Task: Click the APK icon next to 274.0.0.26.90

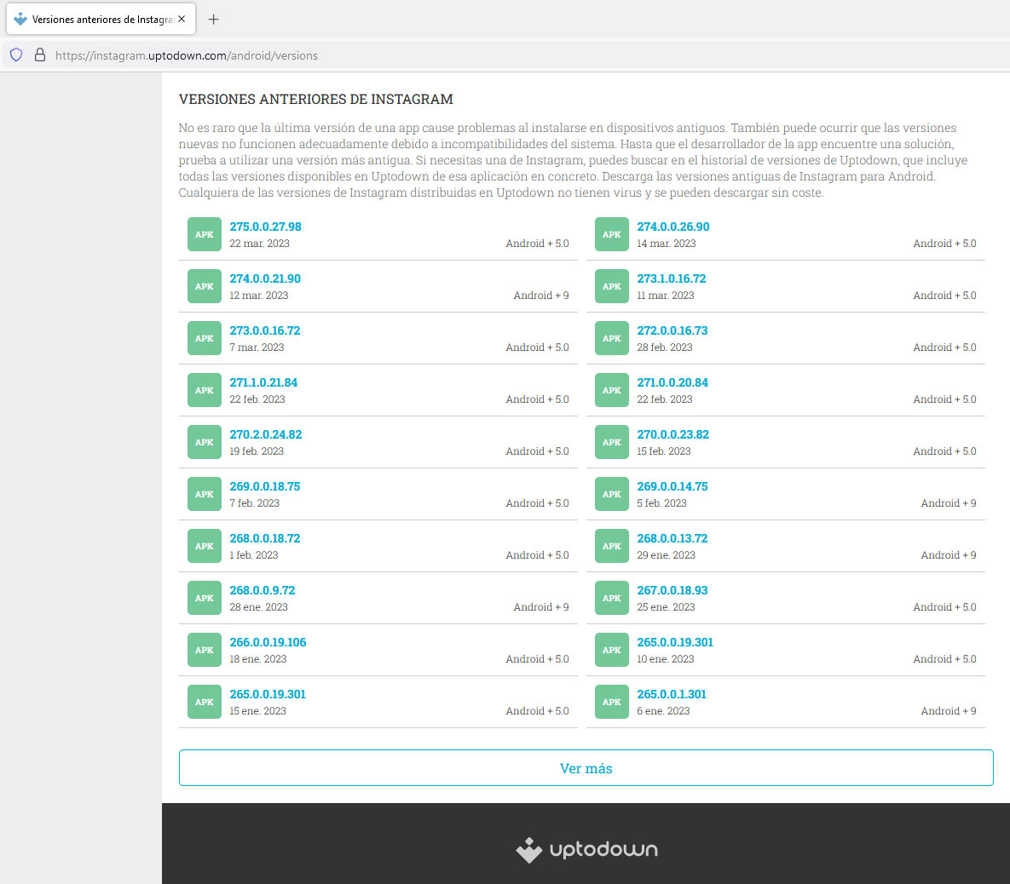Action: point(611,235)
